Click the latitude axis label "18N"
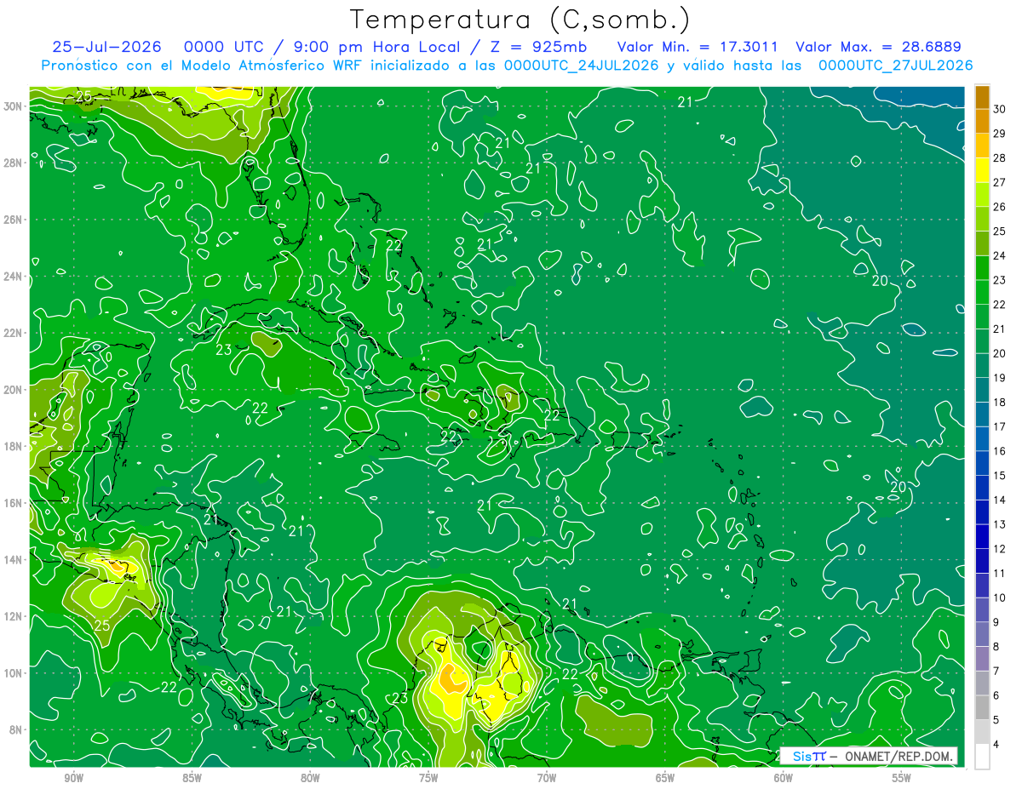1022x789 pixels. 13,446
